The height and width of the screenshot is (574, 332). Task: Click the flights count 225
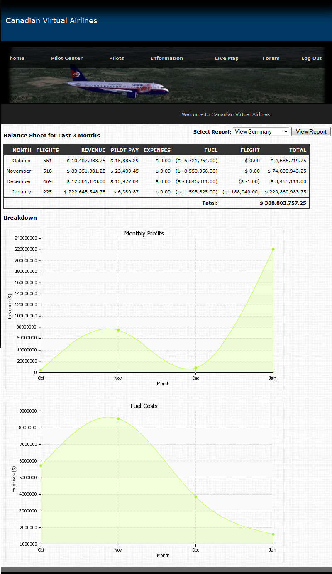[47, 192]
